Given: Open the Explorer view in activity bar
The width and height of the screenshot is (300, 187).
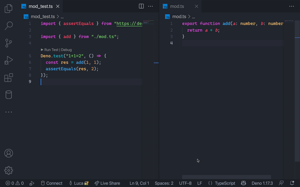Looking at the screenshot, I should click(8, 9).
